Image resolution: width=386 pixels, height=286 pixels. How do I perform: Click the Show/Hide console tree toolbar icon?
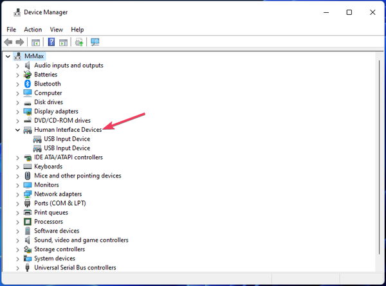[x=35, y=42]
